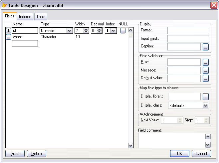Switch to the Indexes tab

[25, 17]
